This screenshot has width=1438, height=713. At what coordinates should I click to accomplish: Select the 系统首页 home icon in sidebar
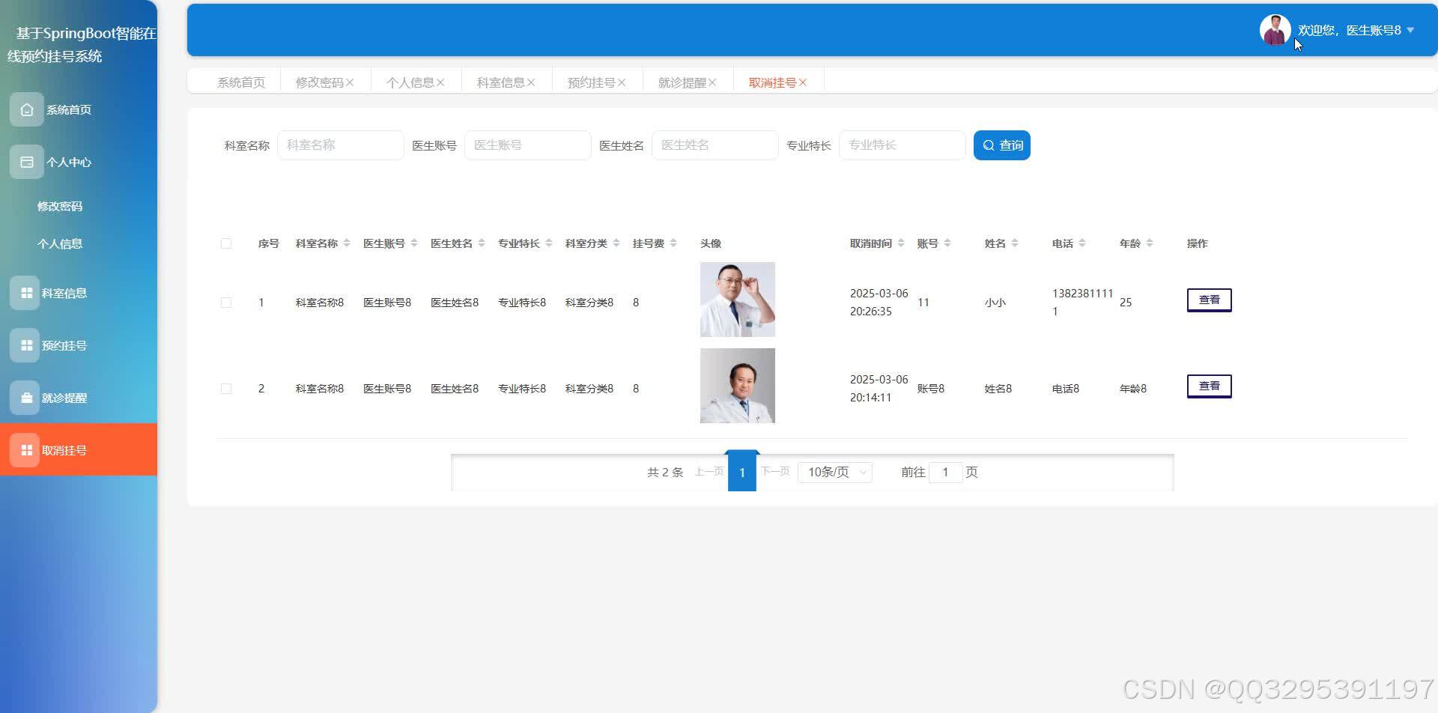pos(26,109)
